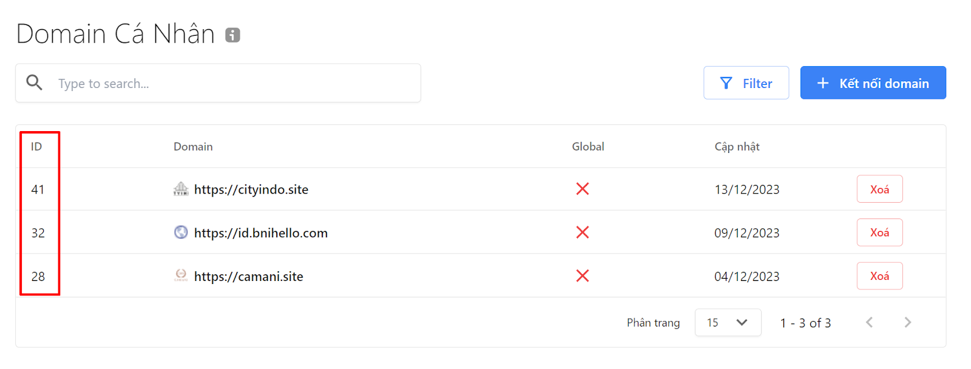Go to next page arrow

click(907, 322)
